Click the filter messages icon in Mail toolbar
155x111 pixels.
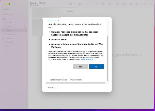click(x=71, y=4)
